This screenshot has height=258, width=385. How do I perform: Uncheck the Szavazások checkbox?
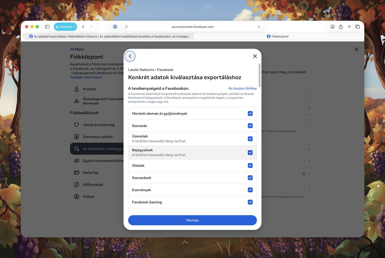[250, 178]
